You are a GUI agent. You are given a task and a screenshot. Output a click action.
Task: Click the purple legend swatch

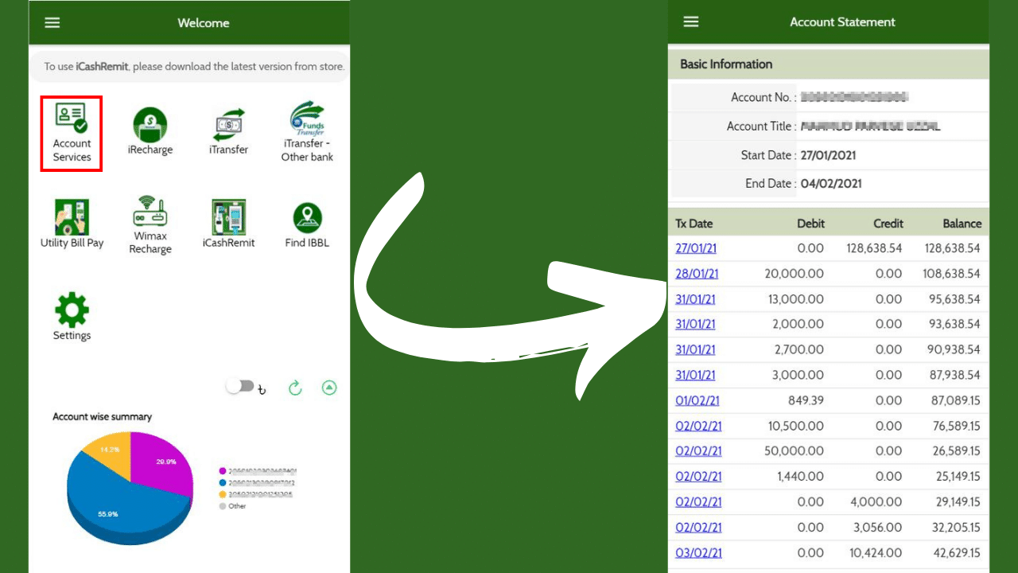coord(223,471)
